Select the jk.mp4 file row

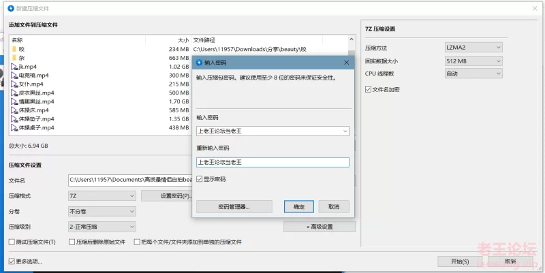click(101, 67)
